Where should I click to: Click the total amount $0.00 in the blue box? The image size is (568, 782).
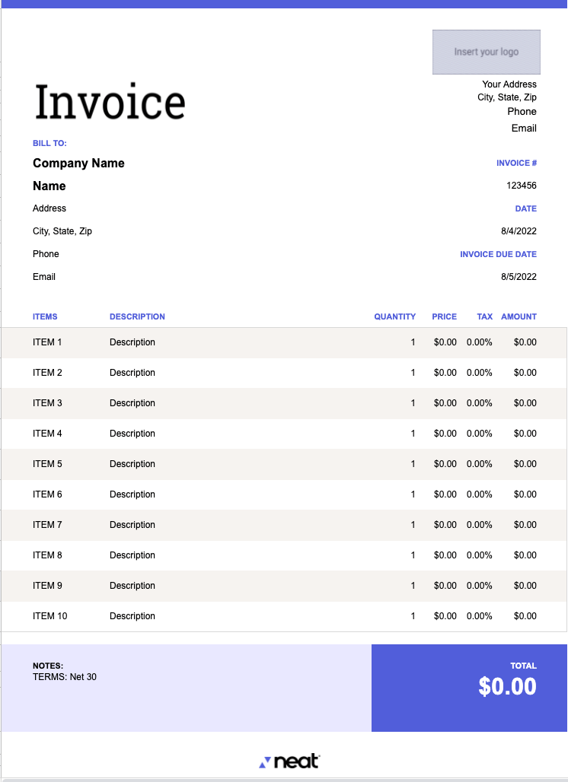[x=507, y=686]
